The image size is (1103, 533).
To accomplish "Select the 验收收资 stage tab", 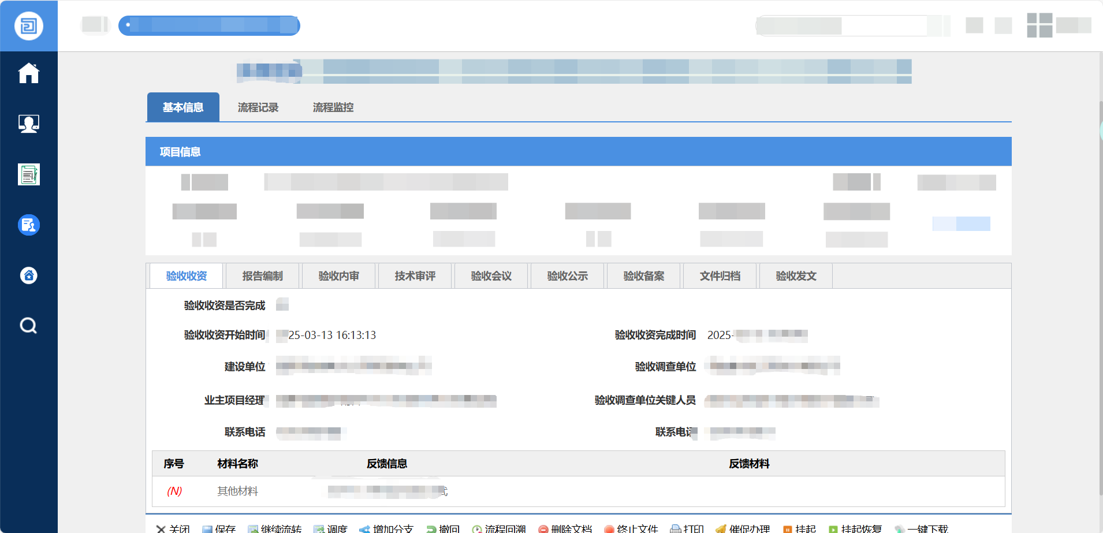I will click(x=187, y=276).
